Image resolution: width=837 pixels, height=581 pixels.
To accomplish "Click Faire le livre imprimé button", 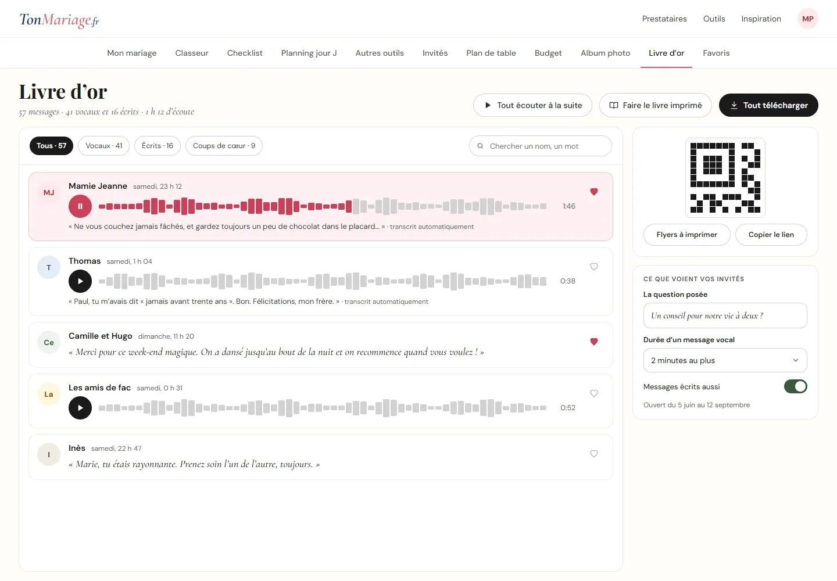I will point(656,105).
